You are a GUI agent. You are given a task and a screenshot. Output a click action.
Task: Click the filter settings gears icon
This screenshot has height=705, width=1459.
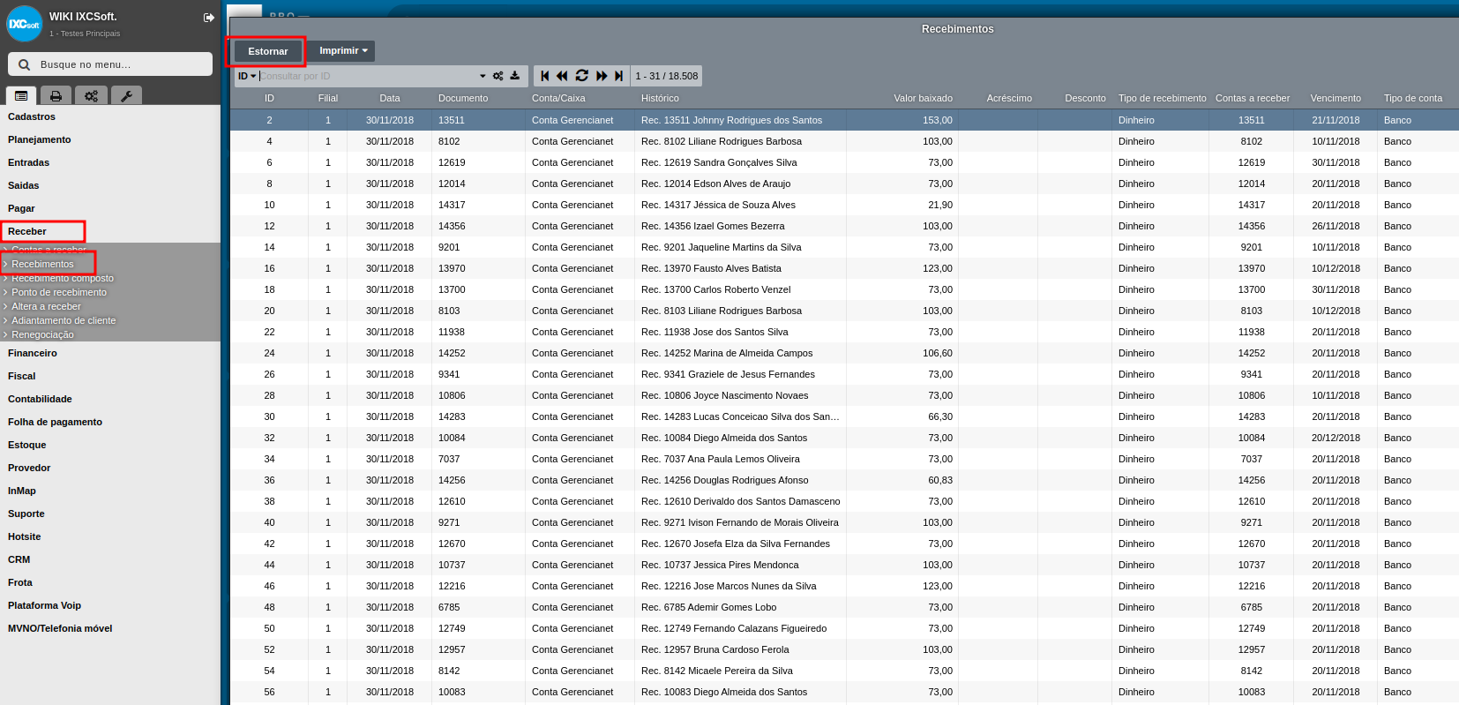(498, 76)
